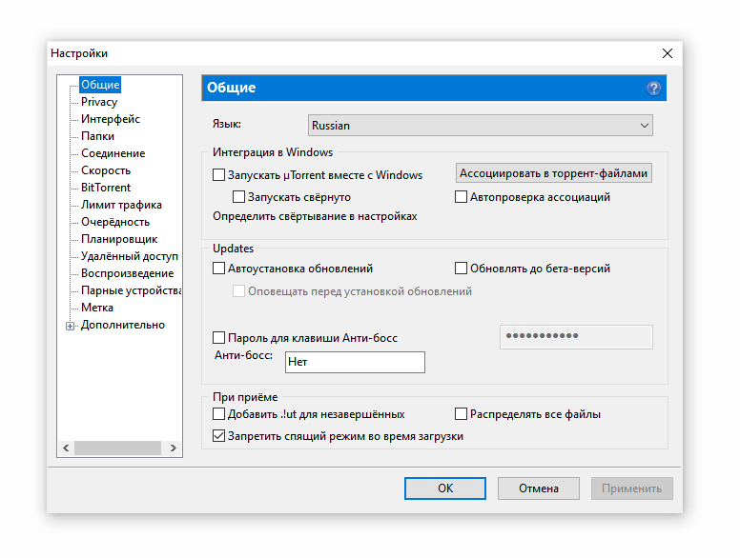
Task: Toggle Автопроверка ассоциаций checkbox
Action: [x=461, y=196]
